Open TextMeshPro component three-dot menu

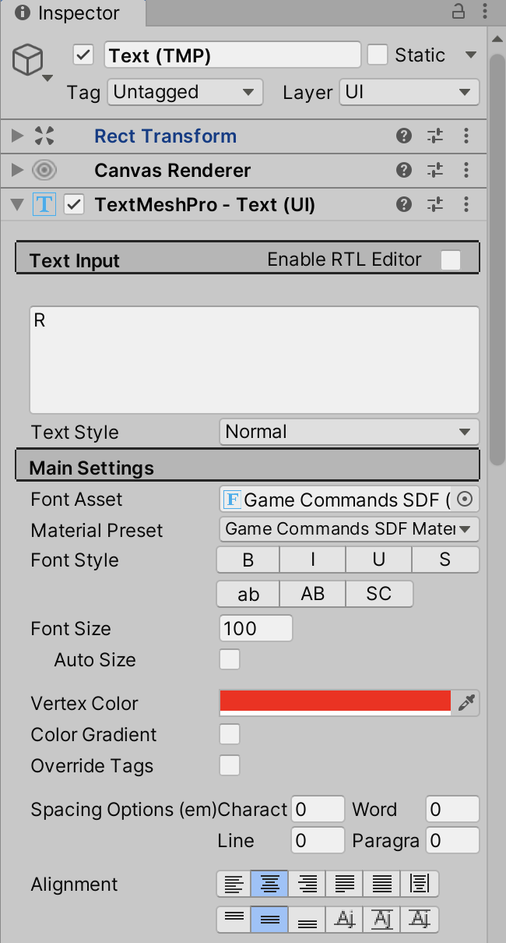click(x=466, y=205)
